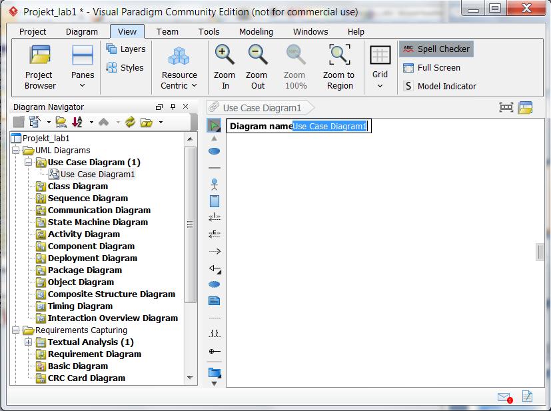
Task: Click the fit-to-window icon above canvas
Action: (506, 107)
